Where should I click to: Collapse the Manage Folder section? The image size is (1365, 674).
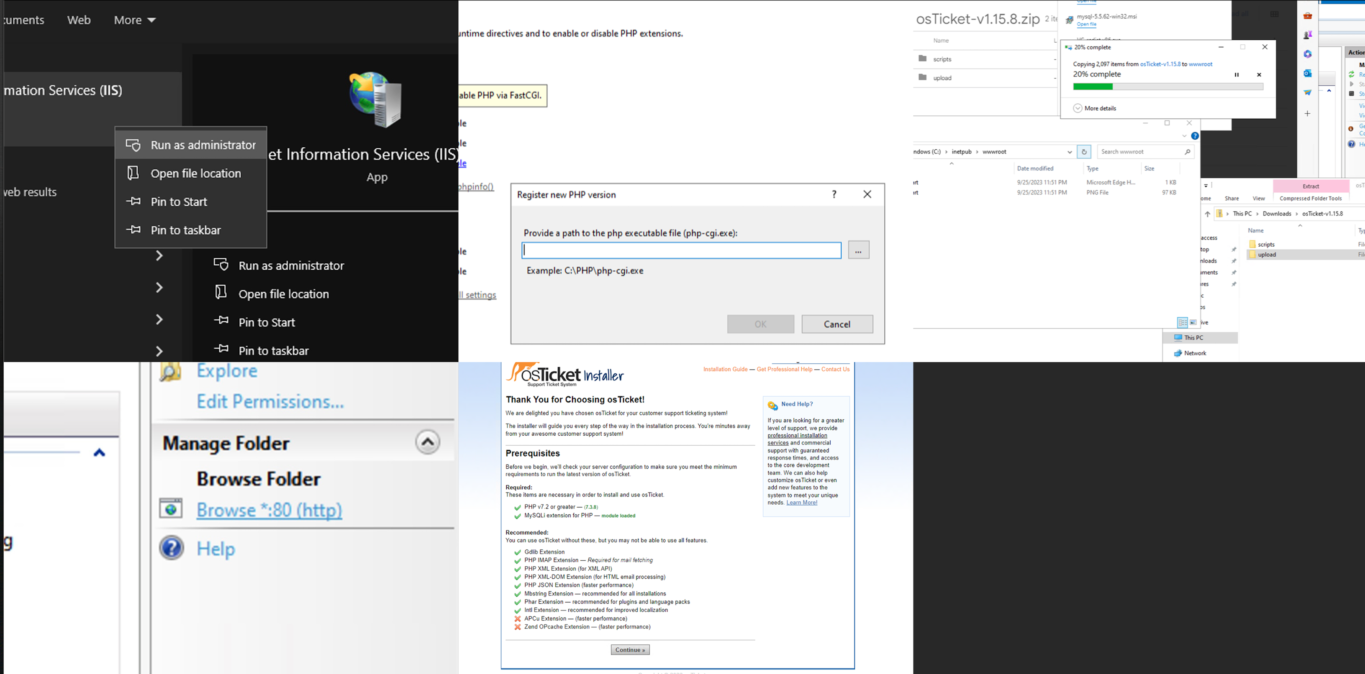click(428, 442)
